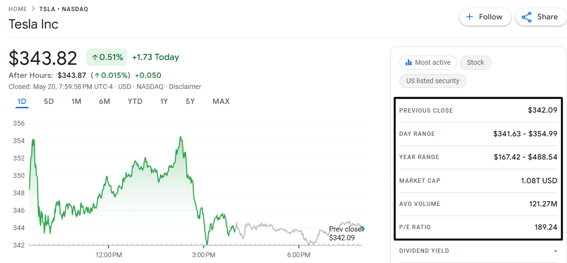Go to HOME breadcrumb link
The height and width of the screenshot is (263, 567).
click(x=18, y=9)
